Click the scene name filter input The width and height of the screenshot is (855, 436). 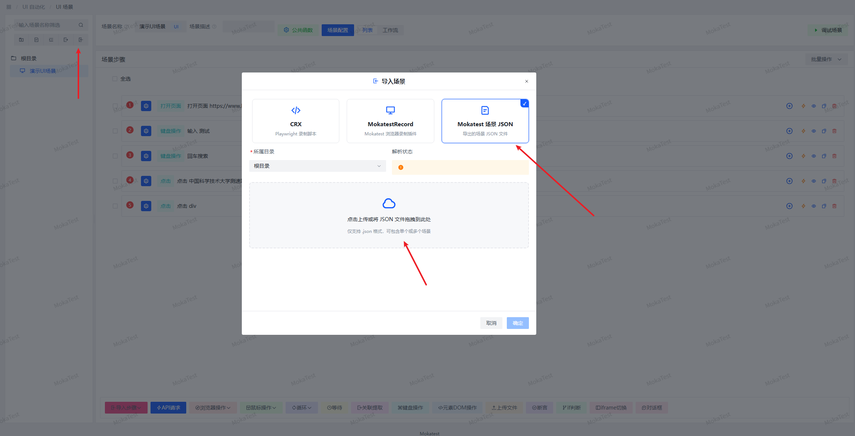[47, 25]
